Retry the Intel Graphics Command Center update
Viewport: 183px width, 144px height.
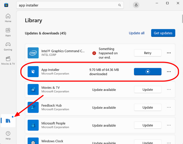pos(148,53)
